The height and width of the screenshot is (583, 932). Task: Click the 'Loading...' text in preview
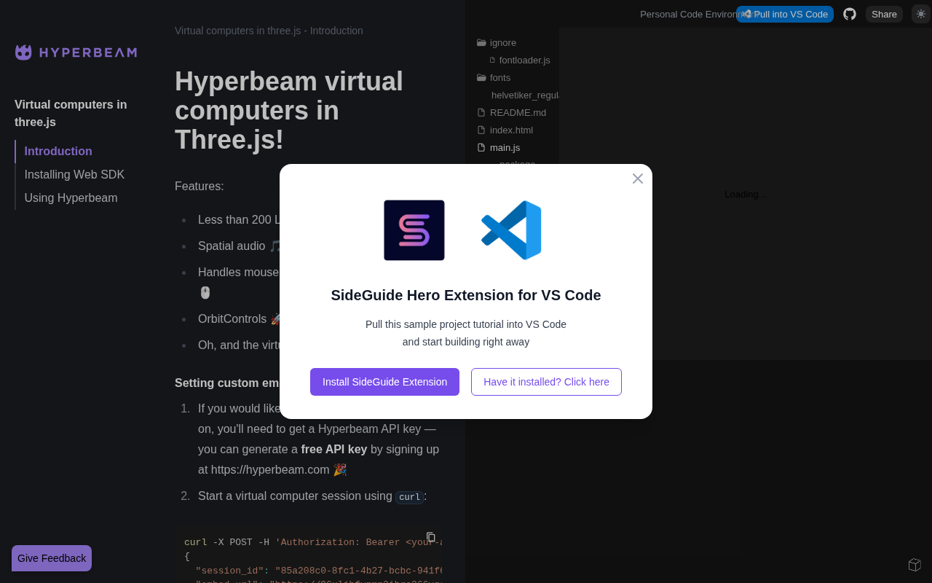[746, 194]
